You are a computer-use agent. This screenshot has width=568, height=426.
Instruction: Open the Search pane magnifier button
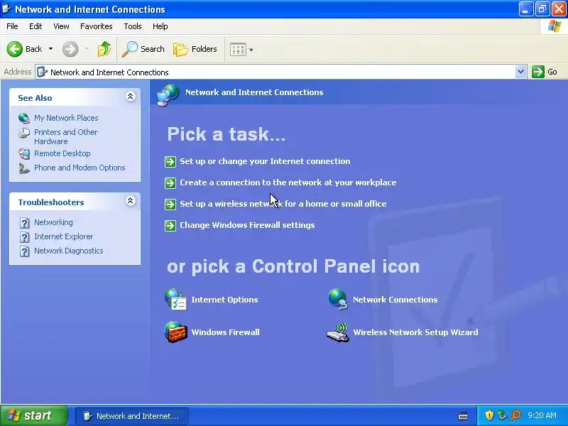(143, 49)
